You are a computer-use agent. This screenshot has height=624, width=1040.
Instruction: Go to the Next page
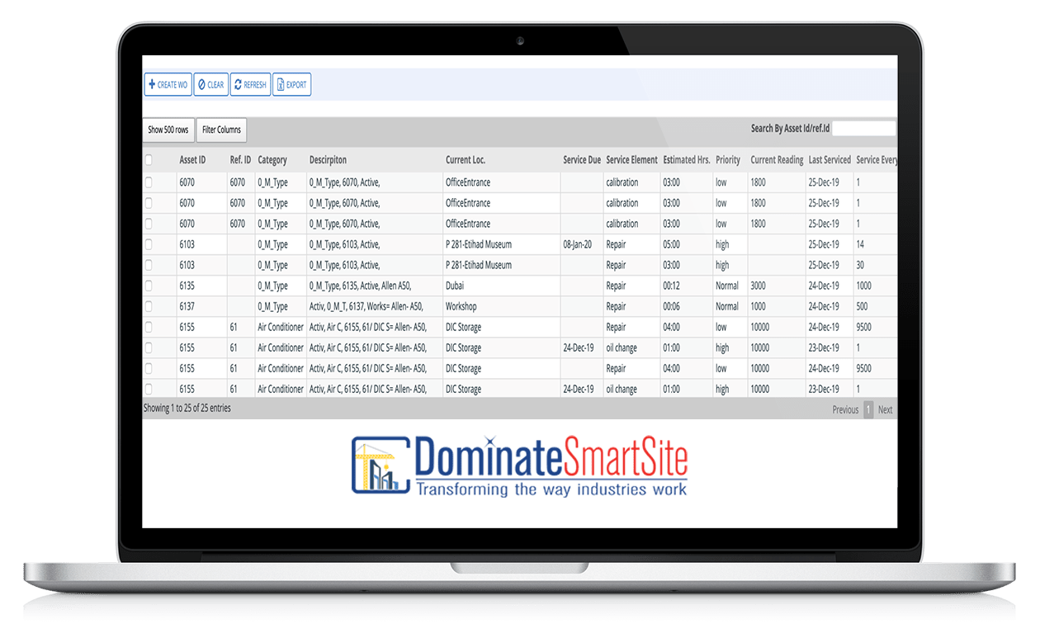coord(885,409)
